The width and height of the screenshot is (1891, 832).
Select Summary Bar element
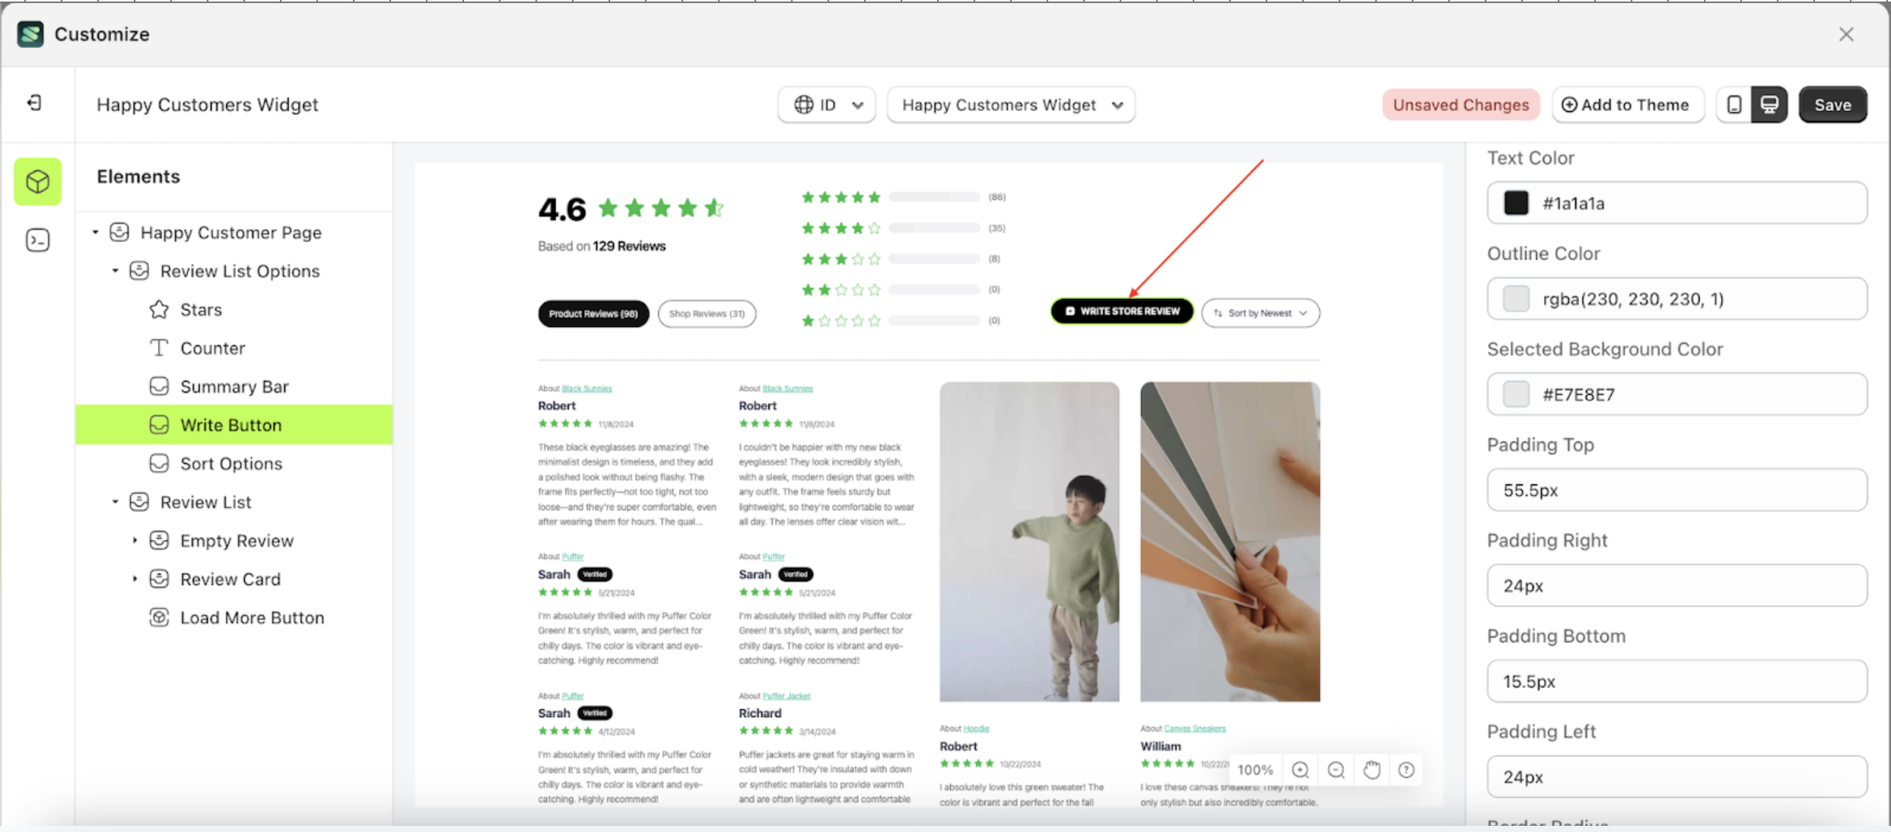pyautogui.click(x=234, y=386)
